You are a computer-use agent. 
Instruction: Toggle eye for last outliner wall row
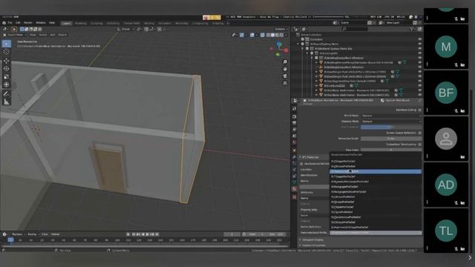(419, 95)
